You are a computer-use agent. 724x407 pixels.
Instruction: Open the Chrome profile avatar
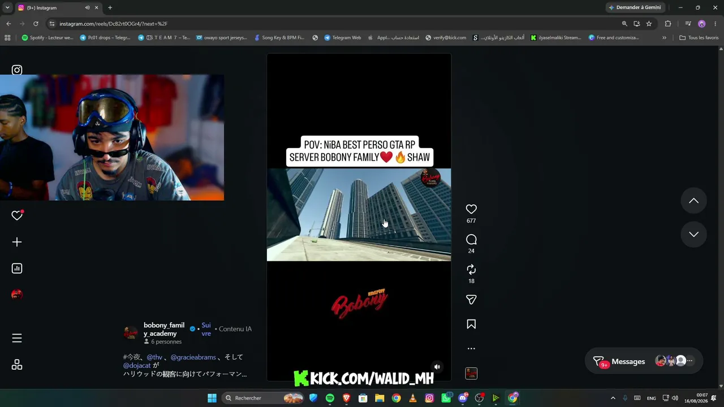pos(702,24)
